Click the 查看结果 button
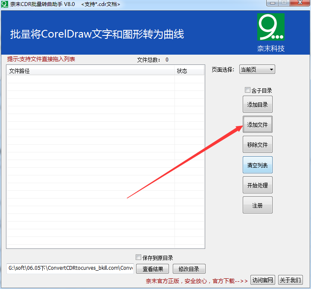311x289 pixels. tap(153, 269)
